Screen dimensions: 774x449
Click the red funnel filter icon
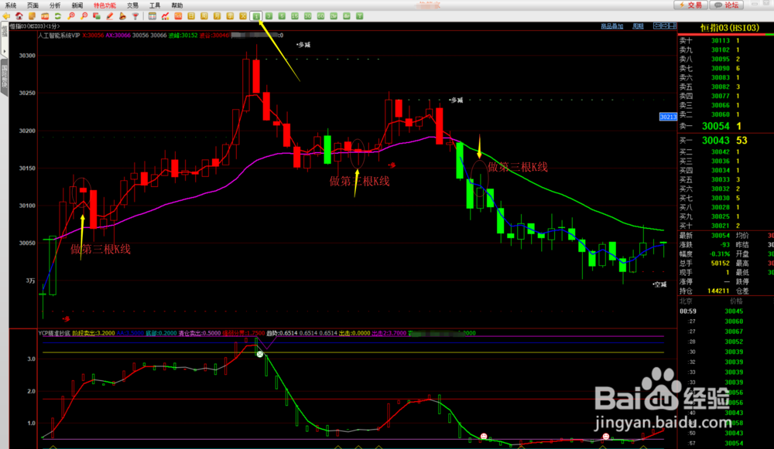[135, 16]
